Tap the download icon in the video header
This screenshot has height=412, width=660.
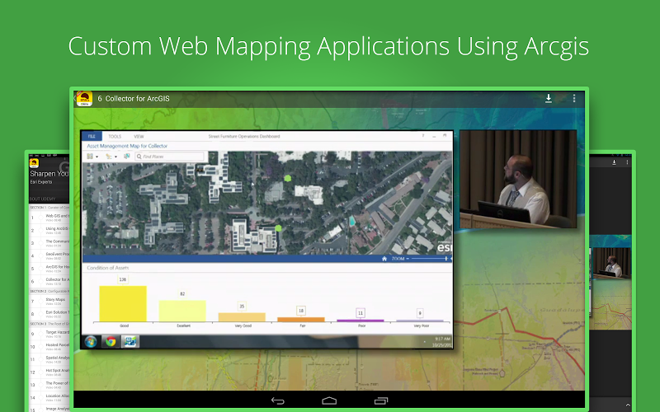(549, 98)
